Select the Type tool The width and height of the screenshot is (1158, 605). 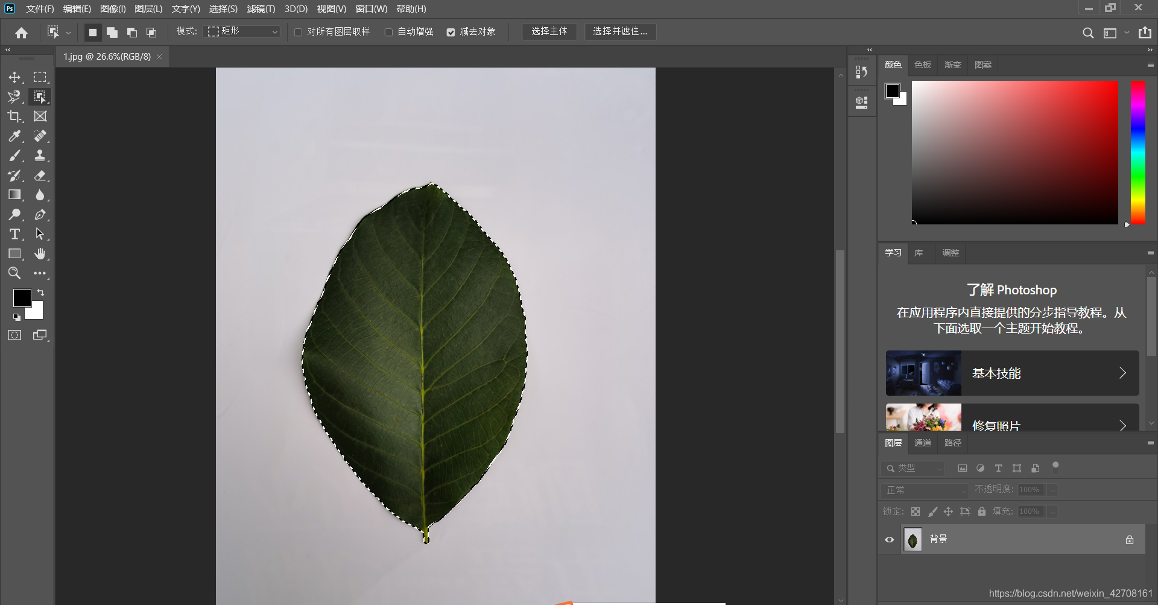[14, 234]
